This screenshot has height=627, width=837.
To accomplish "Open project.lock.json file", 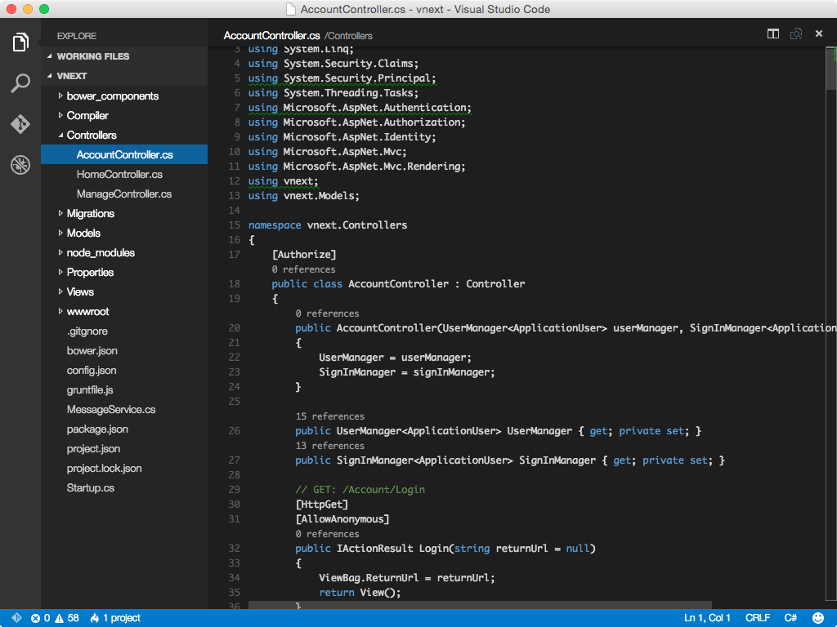I will [124, 469].
